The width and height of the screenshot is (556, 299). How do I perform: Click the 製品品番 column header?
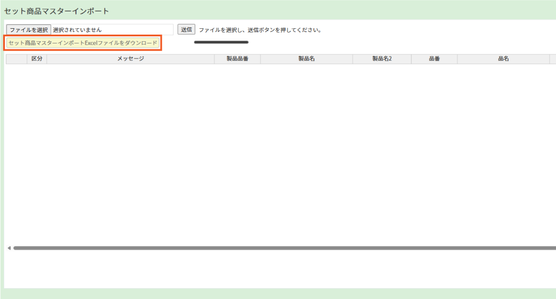[237, 59]
